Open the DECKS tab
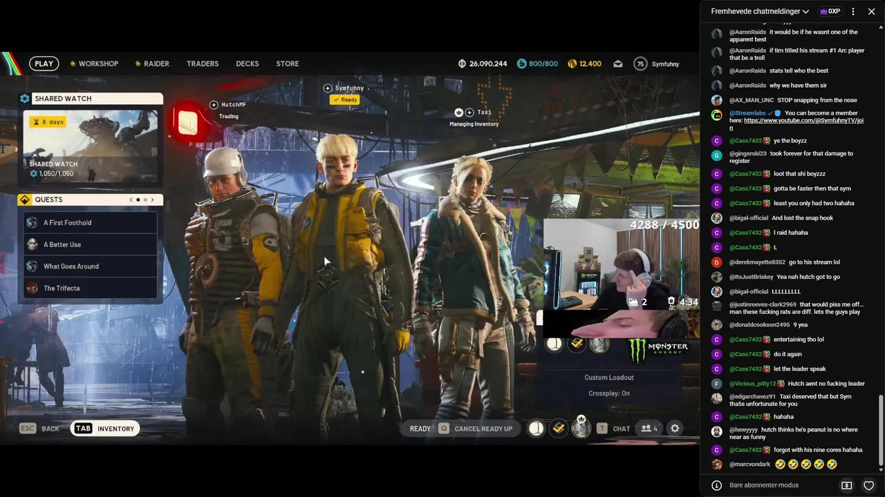 (247, 64)
